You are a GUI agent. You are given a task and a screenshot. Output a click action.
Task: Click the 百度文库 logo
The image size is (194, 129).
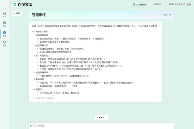pos(22,5)
